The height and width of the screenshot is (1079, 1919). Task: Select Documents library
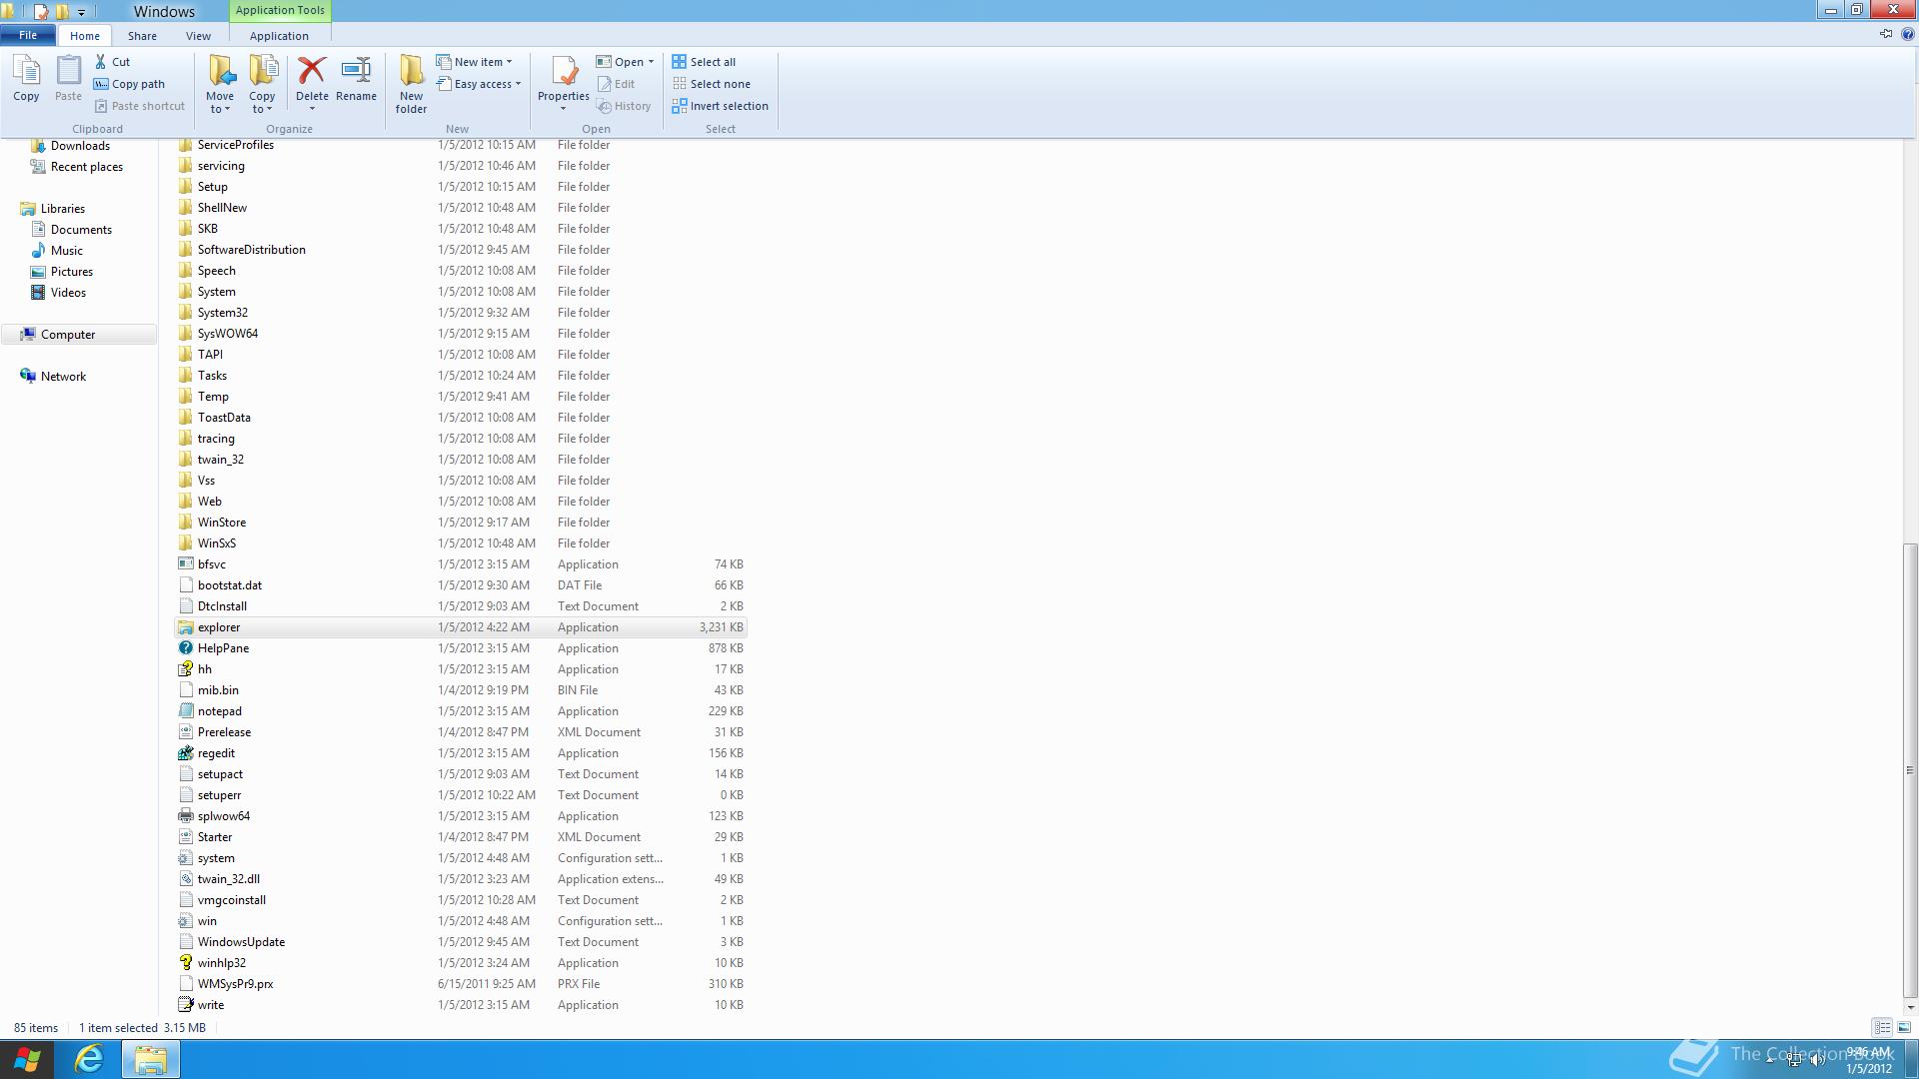81,230
